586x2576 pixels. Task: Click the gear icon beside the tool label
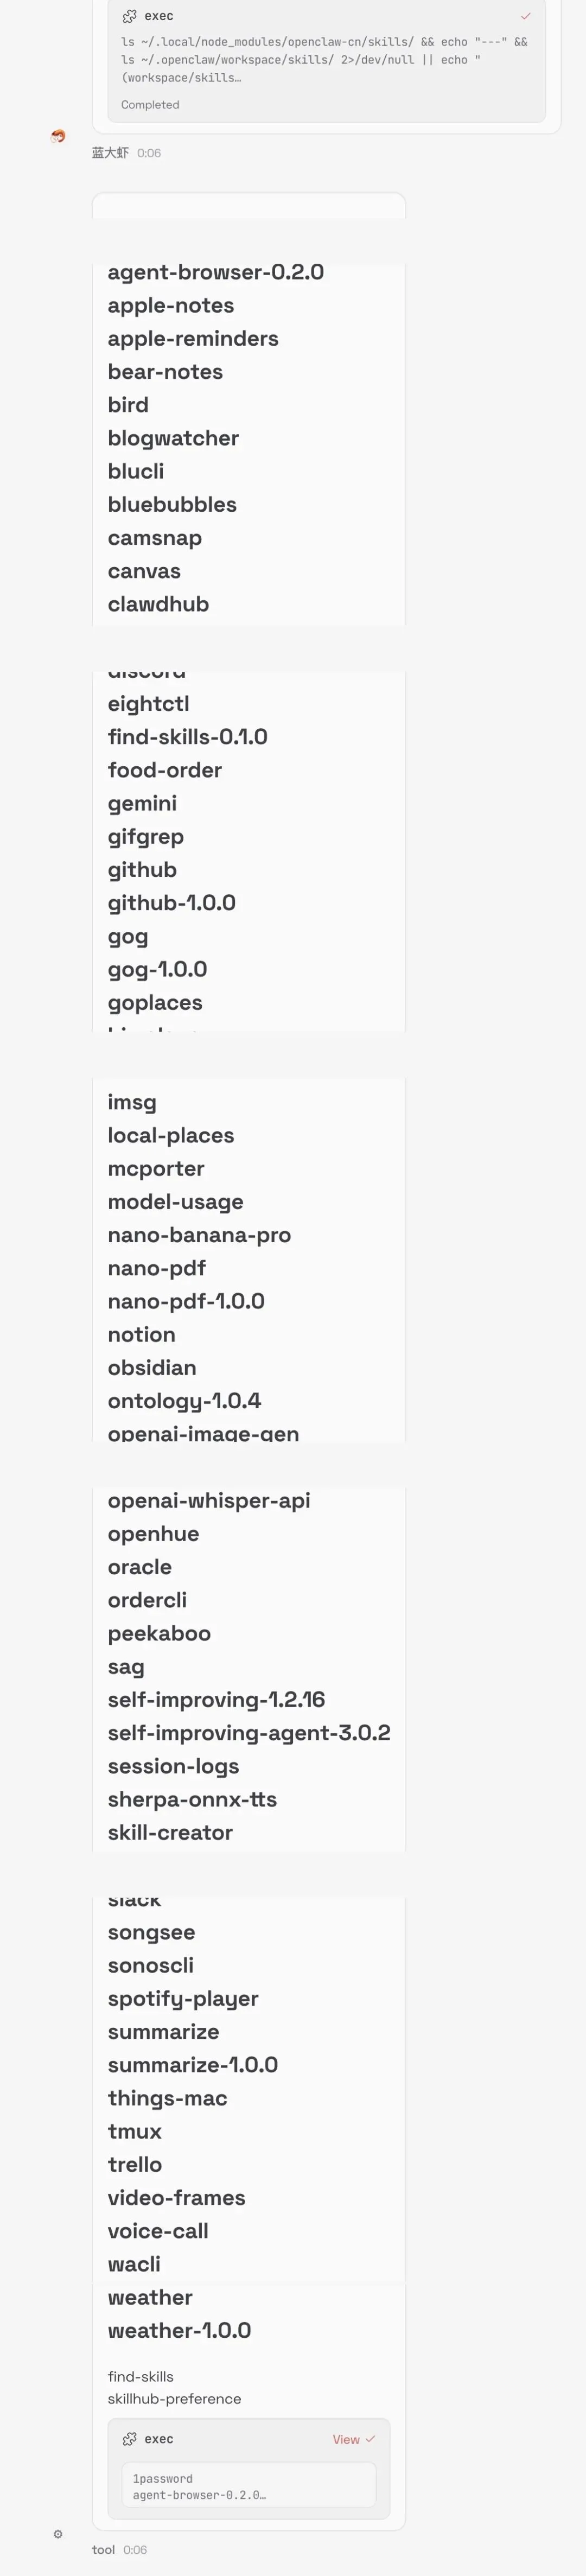click(58, 2533)
